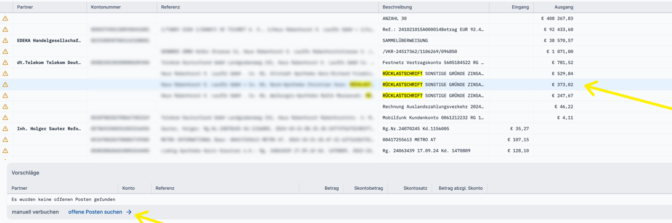Select the SAMMELÜBERWEISUNG description cell
Screen dimensions: 672x223
pos(405,41)
